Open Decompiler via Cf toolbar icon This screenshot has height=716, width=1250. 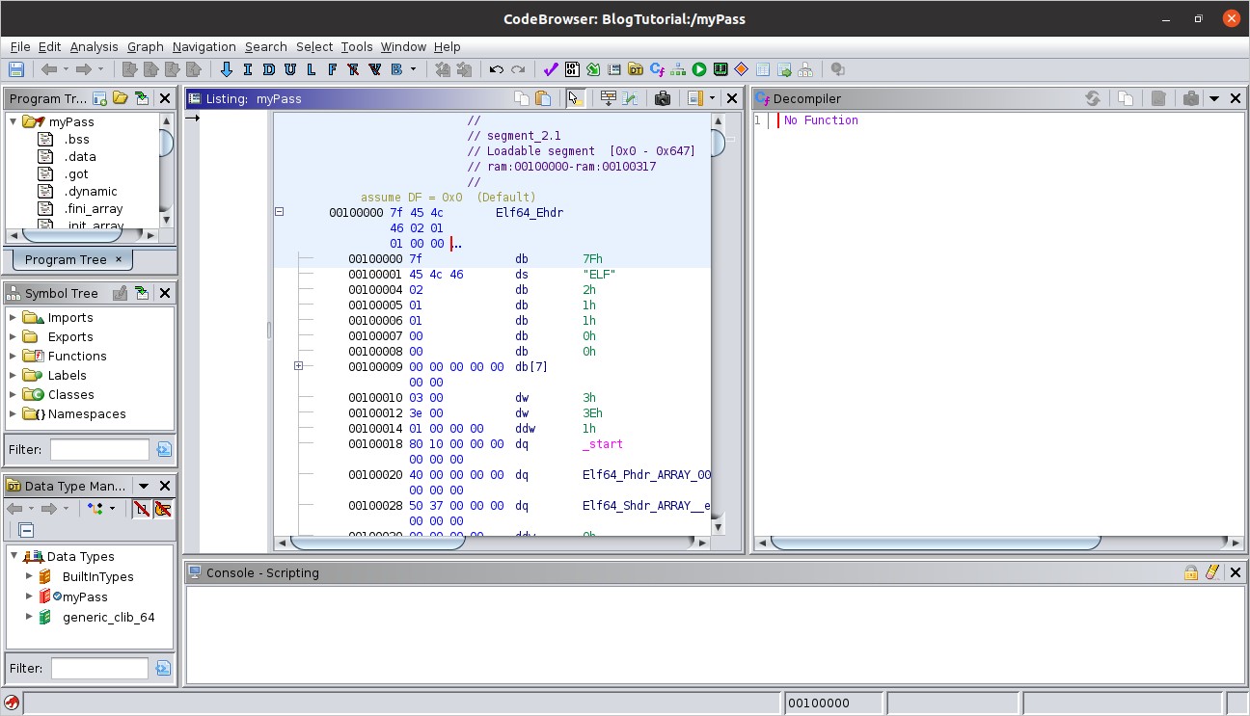click(x=657, y=69)
